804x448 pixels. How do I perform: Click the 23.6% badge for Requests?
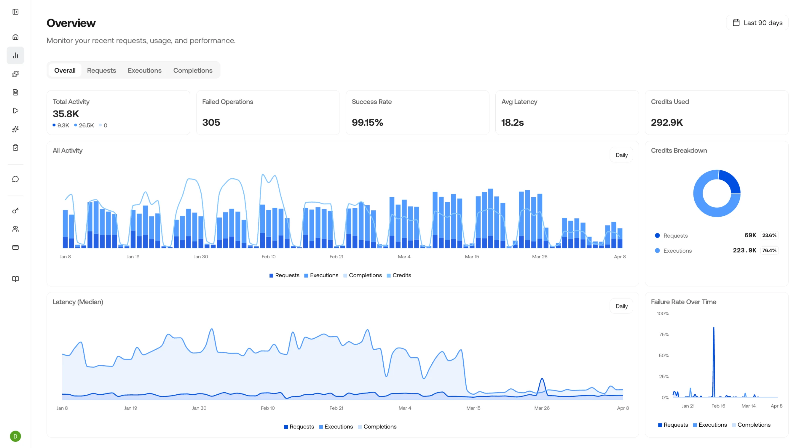tap(769, 236)
